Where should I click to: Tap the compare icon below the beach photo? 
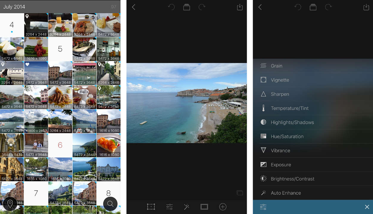(x=240, y=193)
